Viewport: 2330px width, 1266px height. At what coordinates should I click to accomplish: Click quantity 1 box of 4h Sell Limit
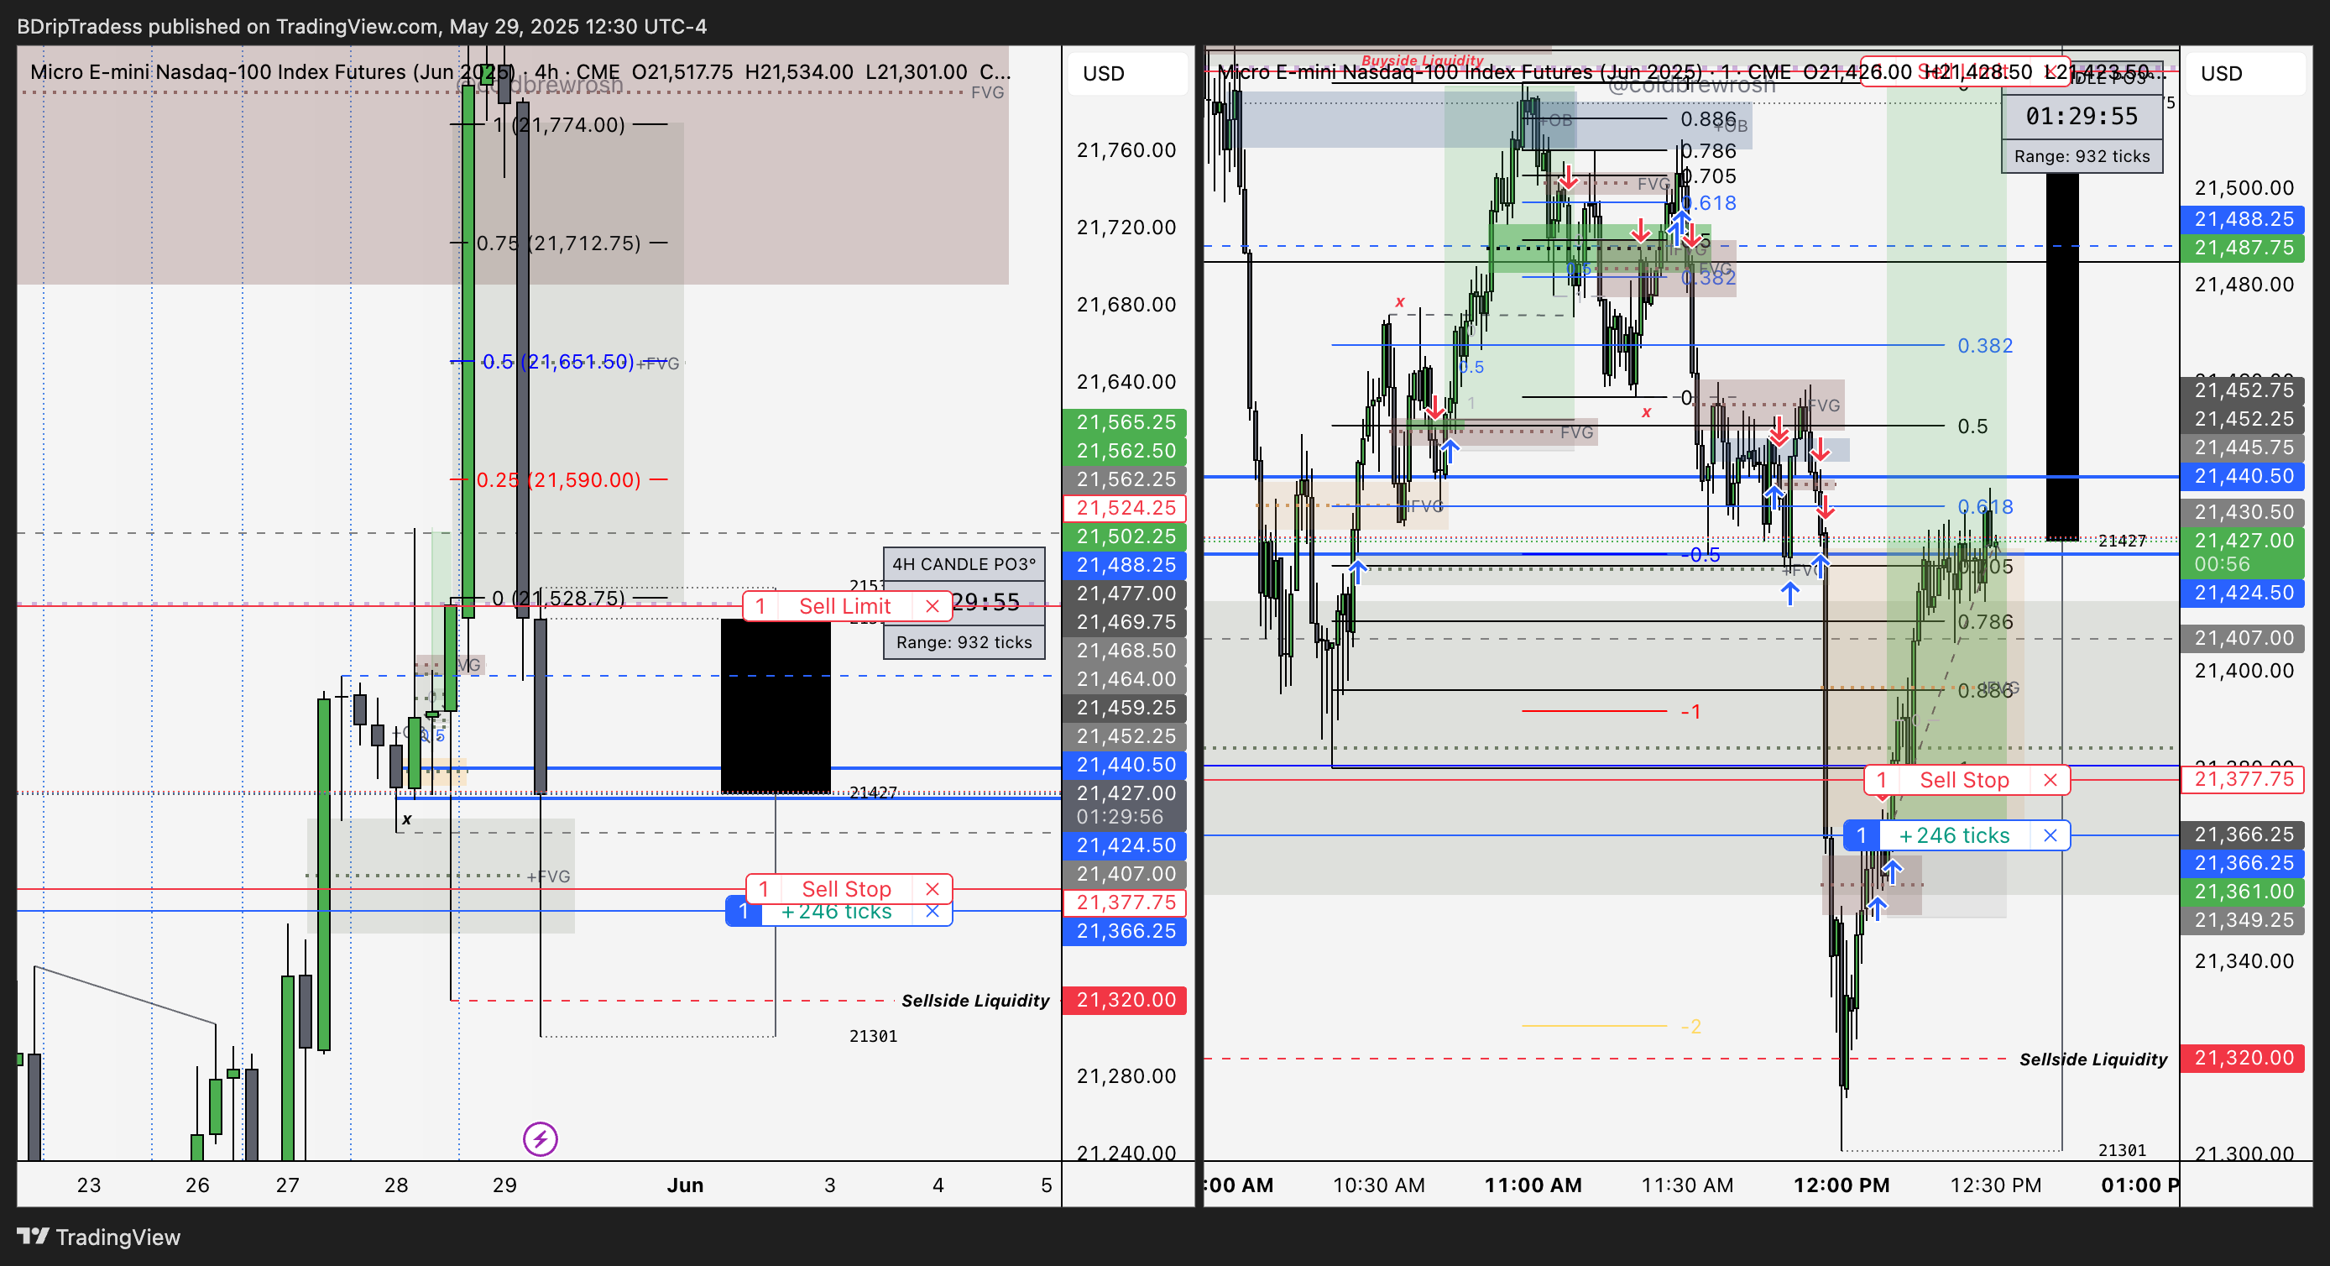760,606
